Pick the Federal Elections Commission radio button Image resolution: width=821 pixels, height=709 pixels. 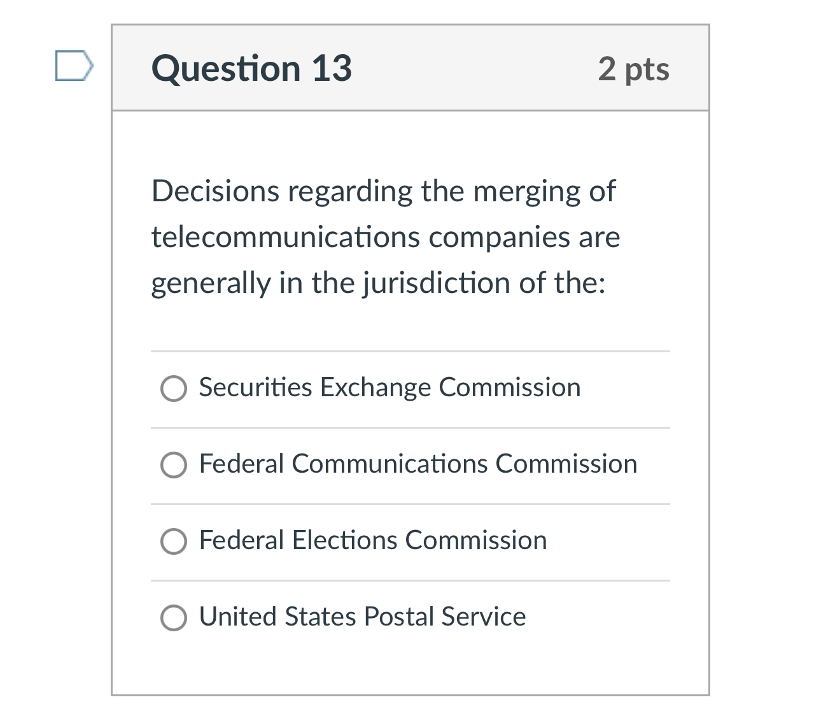174,541
